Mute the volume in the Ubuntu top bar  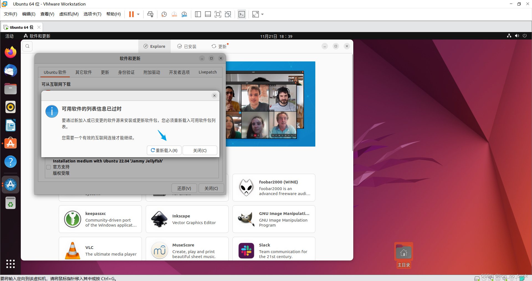tap(517, 36)
